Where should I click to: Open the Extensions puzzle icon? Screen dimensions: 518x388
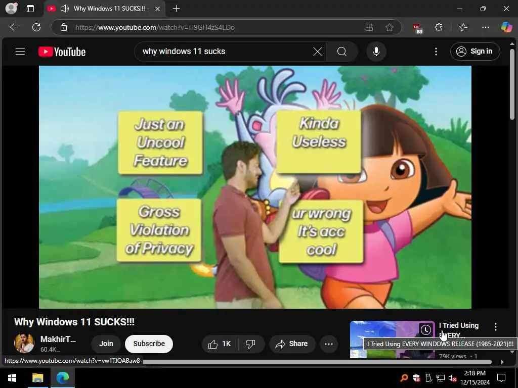pyautogui.click(x=439, y=27)
